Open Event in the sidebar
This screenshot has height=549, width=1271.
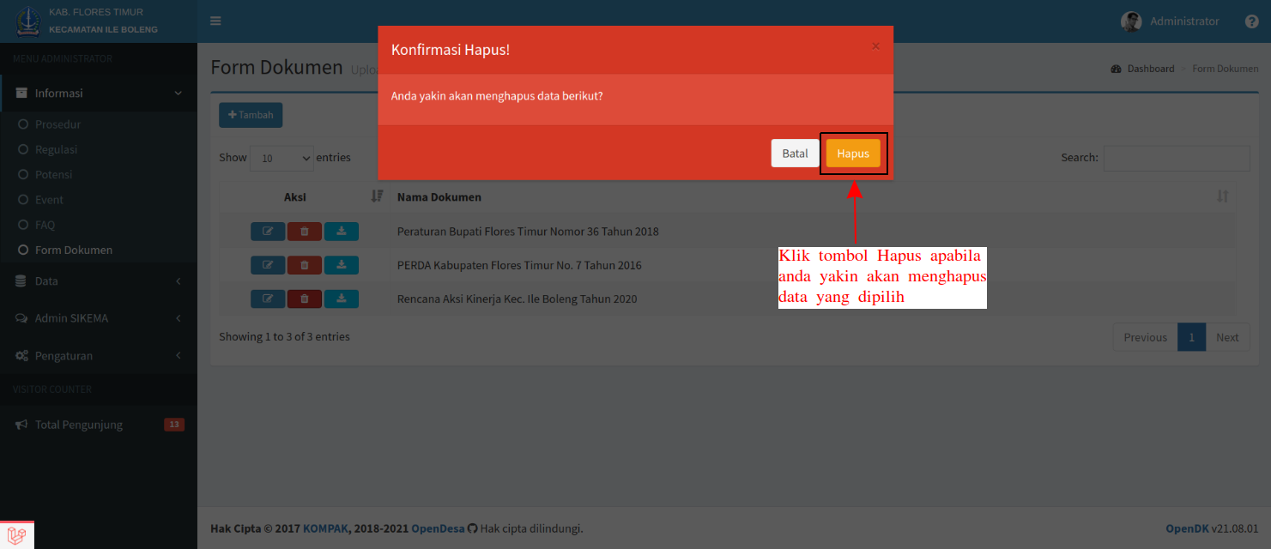coord(49,199)
